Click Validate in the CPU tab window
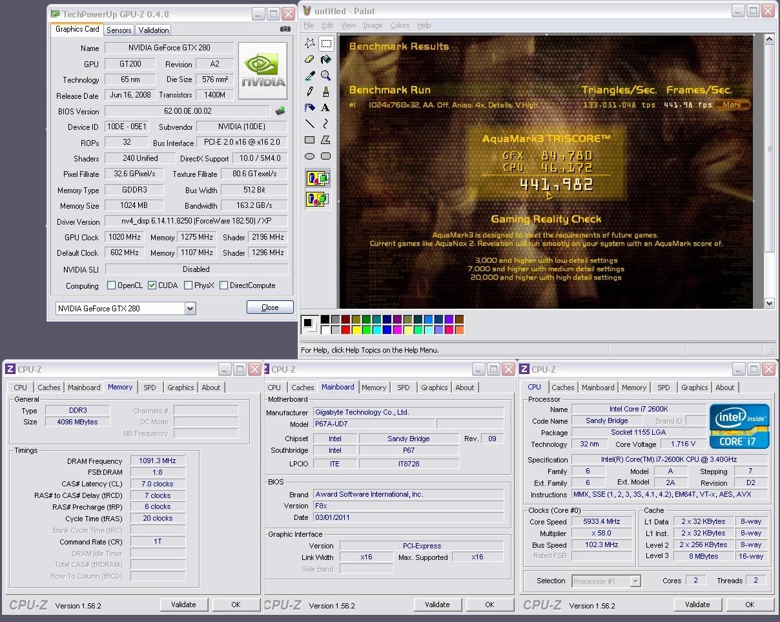This screenshot has width=780, height=622. pos(697,605)
